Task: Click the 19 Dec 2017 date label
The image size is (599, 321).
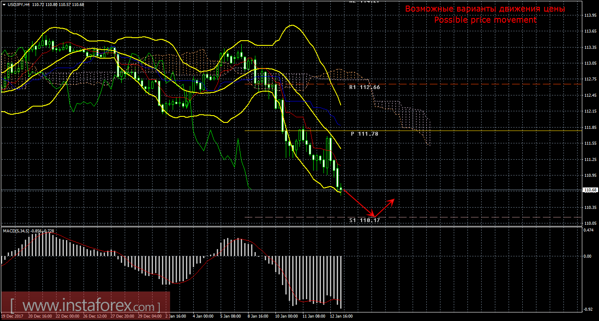Action: pyautogui.click(x=12, y=316)
